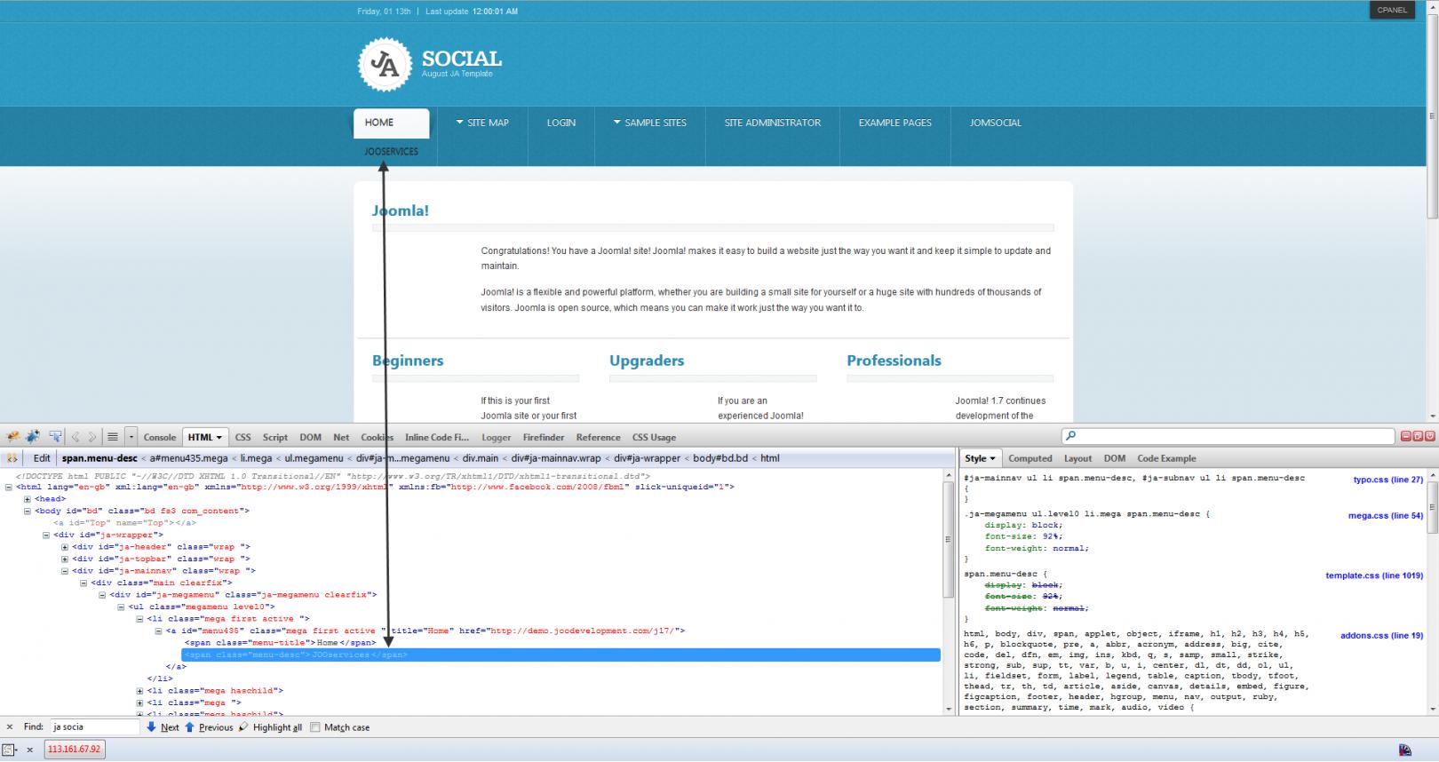Click the CPANEL button
Image resolution: width=1439 pixels, height=762 pixels.
pos(1391,11)
